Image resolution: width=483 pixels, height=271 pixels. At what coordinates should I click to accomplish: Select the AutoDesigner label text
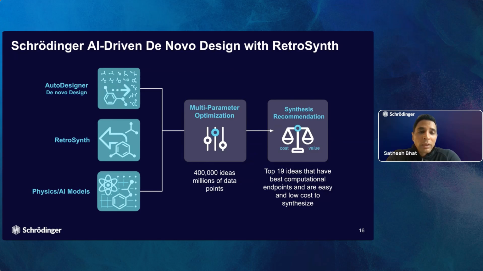tap(66, 85)
